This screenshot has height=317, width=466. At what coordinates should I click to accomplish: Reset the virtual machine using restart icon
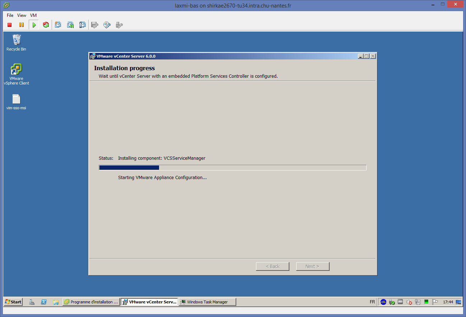tap(46, 25)
